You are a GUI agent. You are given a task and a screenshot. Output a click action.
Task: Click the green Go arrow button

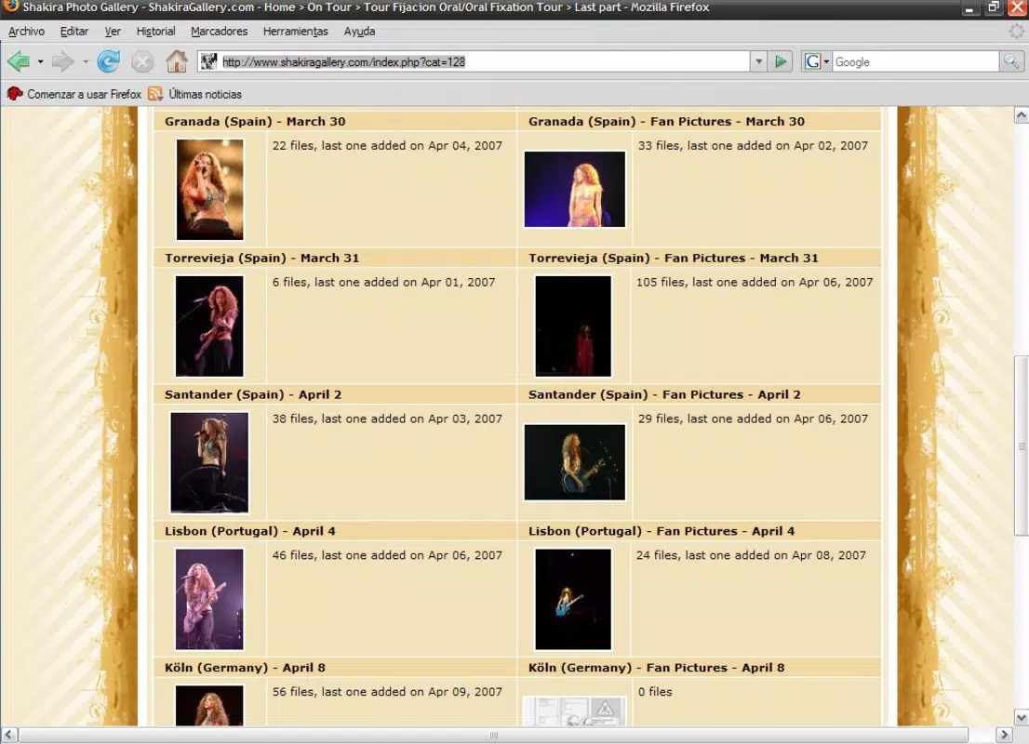pos(781,61)
